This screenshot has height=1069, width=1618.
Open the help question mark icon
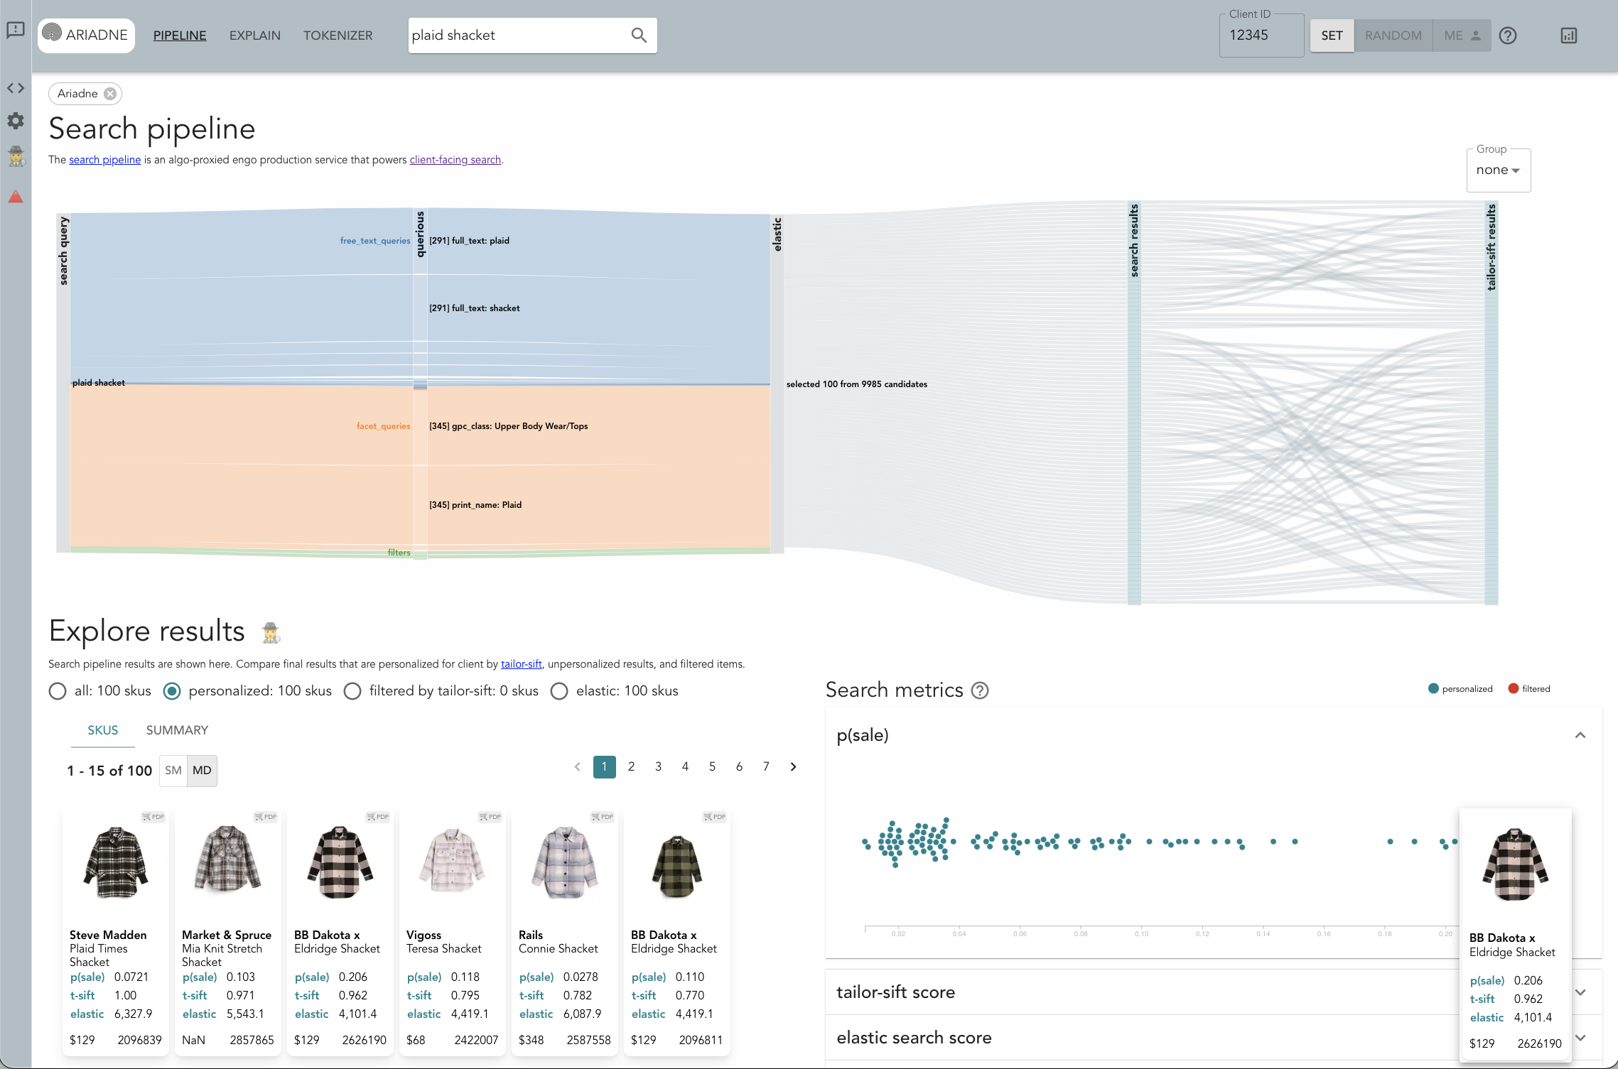(1508, 36)
